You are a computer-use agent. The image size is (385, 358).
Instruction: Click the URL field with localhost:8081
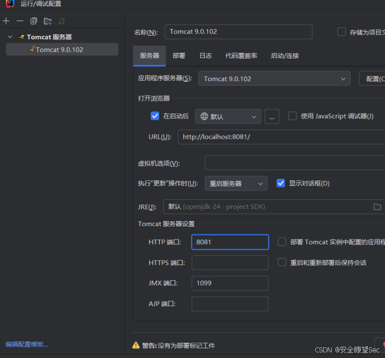(282, 137)
